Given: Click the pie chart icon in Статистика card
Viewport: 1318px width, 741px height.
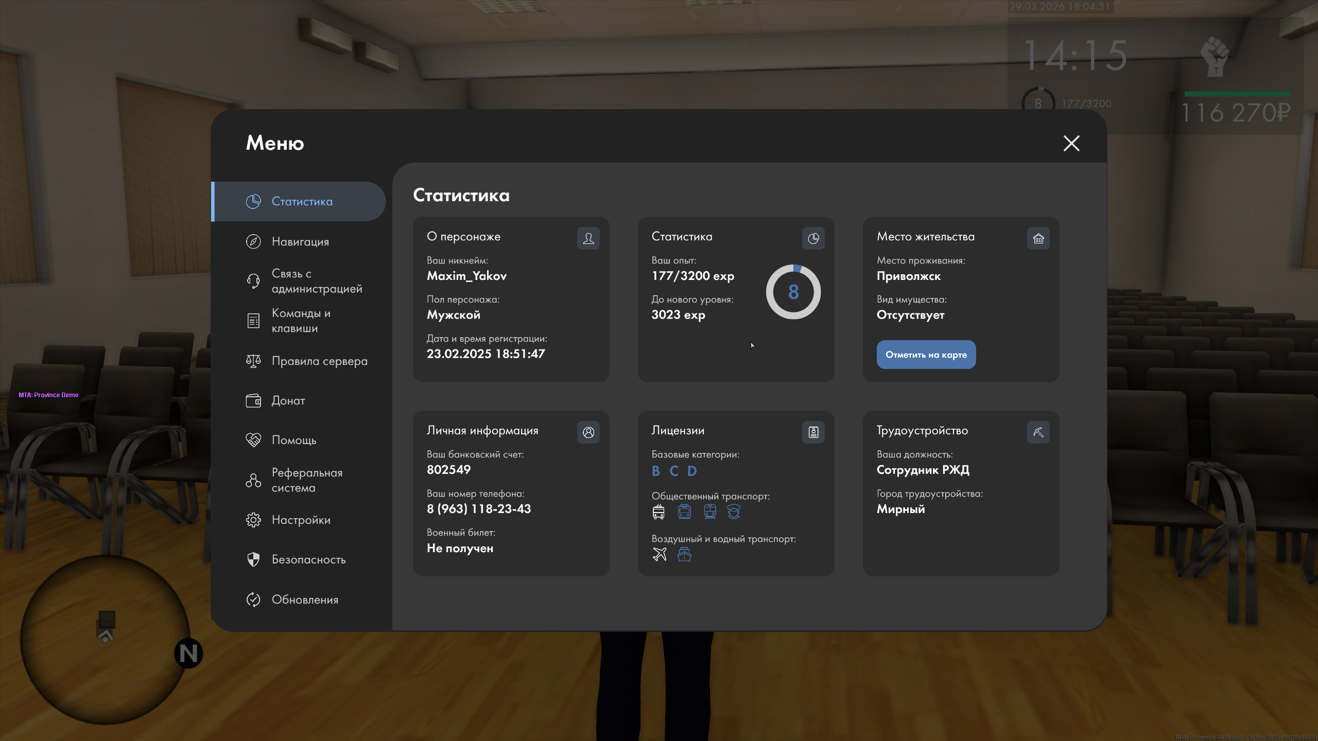Looking at the screenshot, I should coord(813,238).
